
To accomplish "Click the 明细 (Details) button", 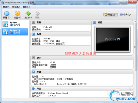I will pos(111,15).
